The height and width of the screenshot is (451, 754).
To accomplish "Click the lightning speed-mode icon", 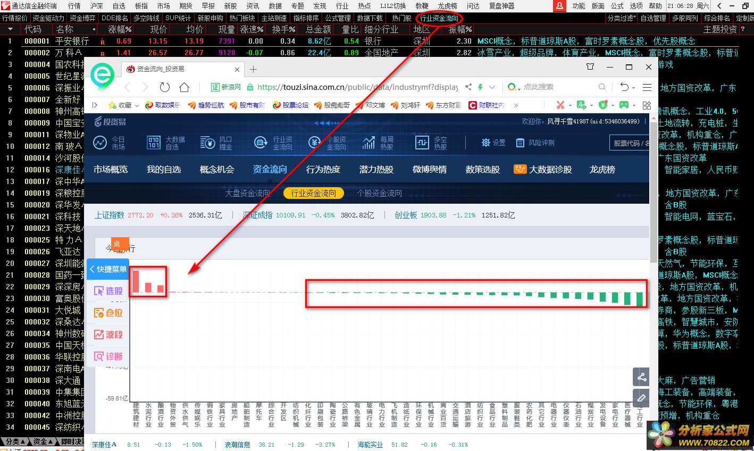I will [480, 87].
